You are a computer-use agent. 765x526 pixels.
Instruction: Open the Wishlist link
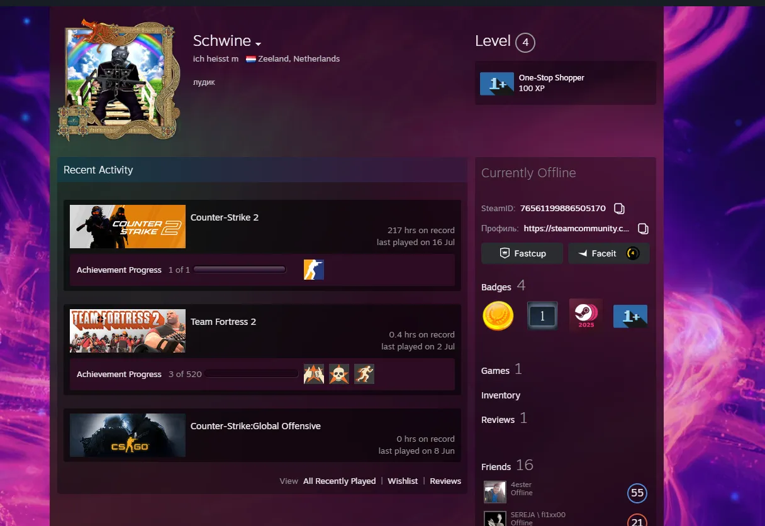coord(403,481)
